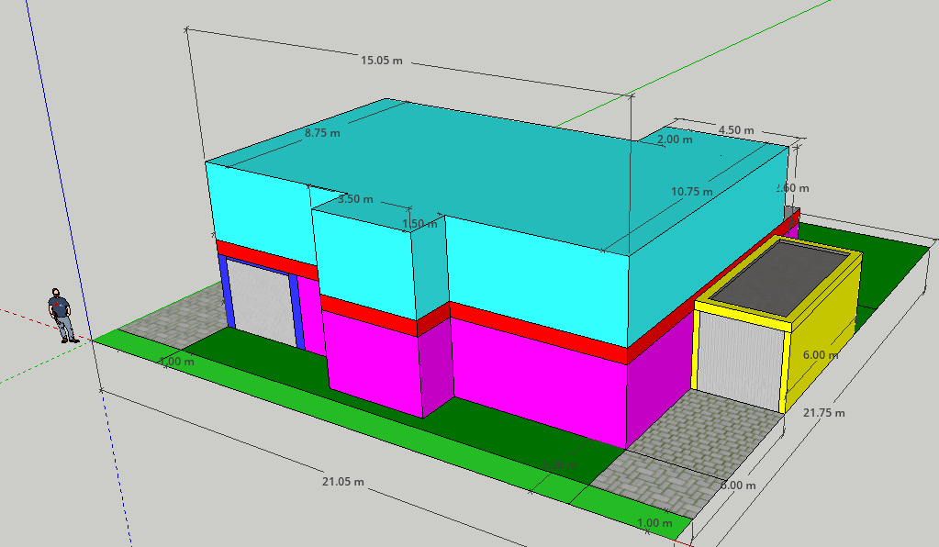
Task: Select the 1.50 m dimension text
Action: 420,224
